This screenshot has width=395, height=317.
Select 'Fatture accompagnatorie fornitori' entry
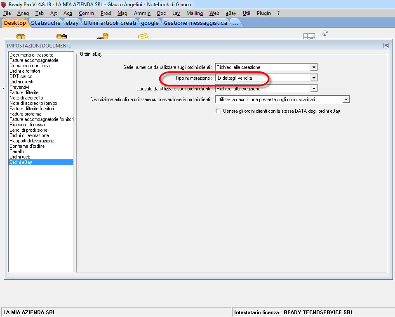(41, 119)
